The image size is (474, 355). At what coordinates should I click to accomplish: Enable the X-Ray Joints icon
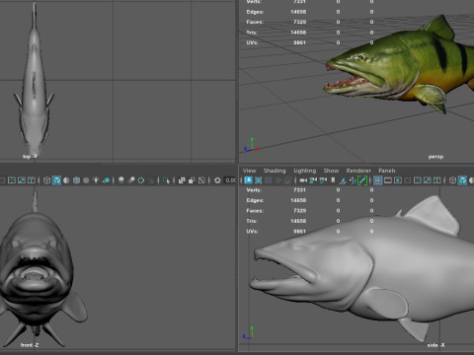(201, 180)
